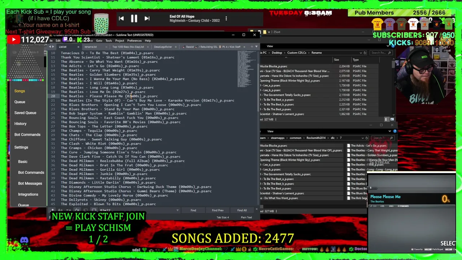Image resolution: width=462 pixels, height=260 pixels.
Task: Skip to next track in music player
Action: [147, 18]
